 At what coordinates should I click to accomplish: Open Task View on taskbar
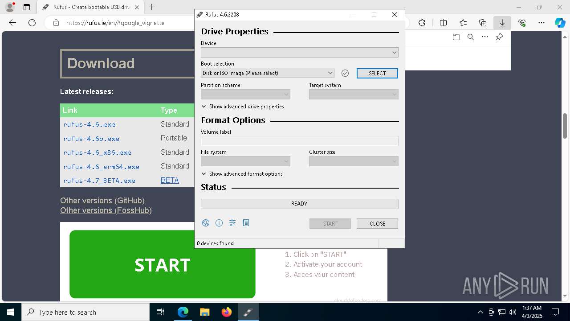[x=160, y=312]
